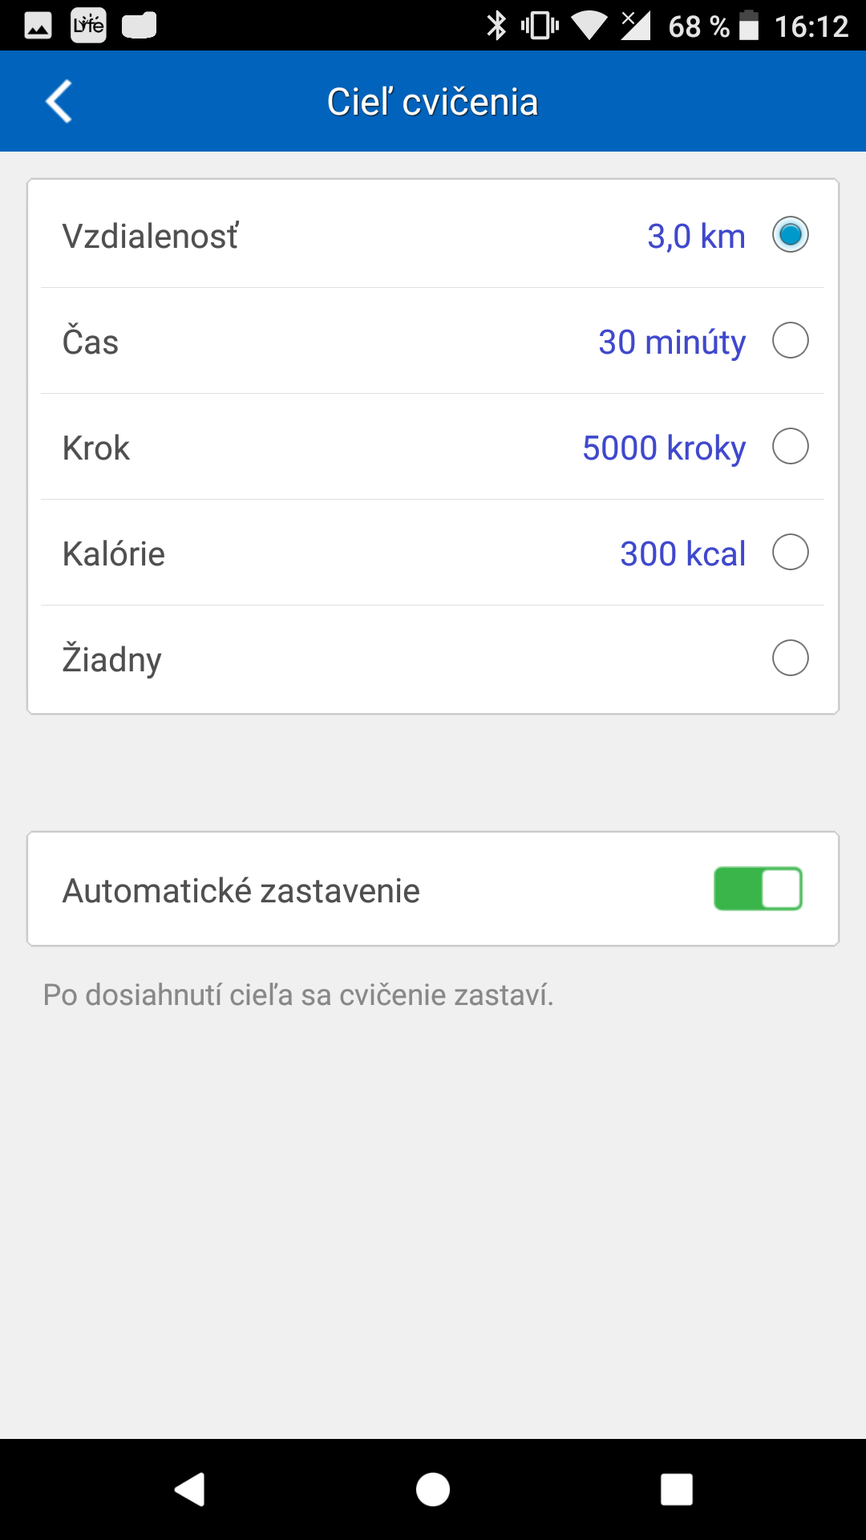Tap the back arrow in the header
The width and height of the screenshot is (866, 1540).
tap(59, 102)
